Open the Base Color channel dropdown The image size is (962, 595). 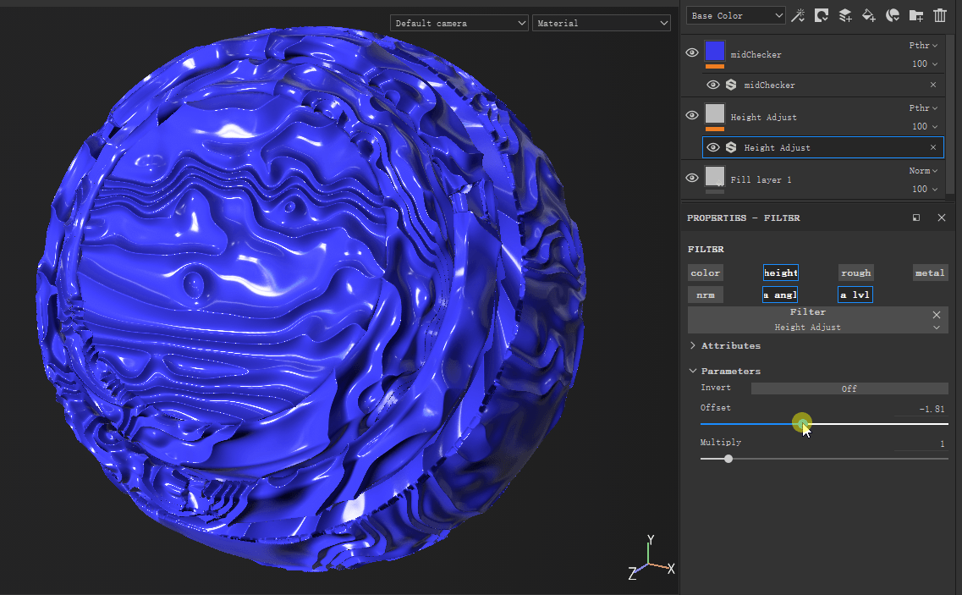735,15
